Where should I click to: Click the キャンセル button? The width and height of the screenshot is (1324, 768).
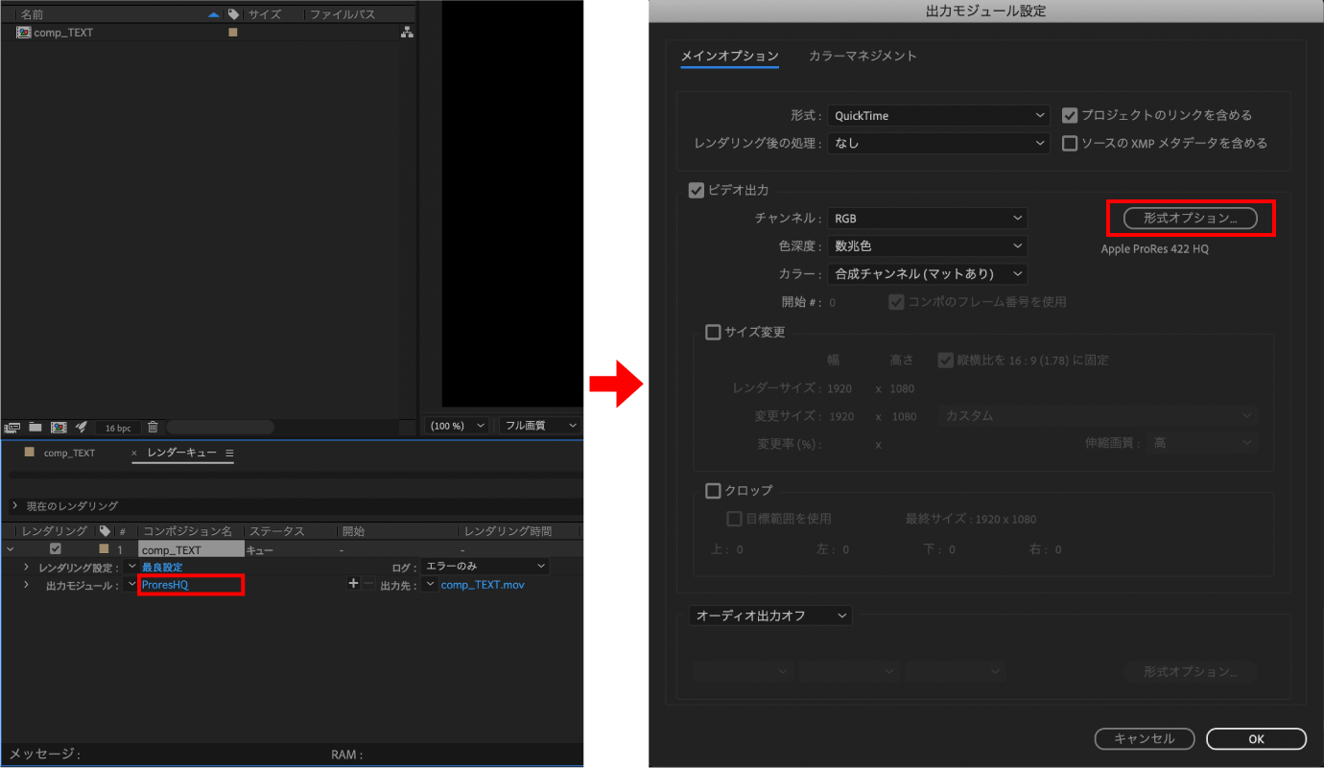(1144, 738)
